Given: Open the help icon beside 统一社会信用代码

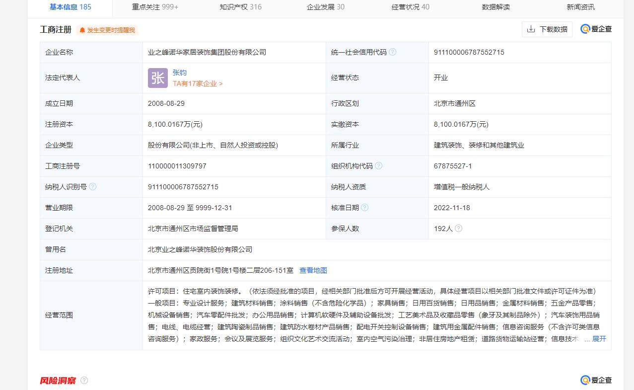Looking at the screenshot, I should tap(392, 52).
